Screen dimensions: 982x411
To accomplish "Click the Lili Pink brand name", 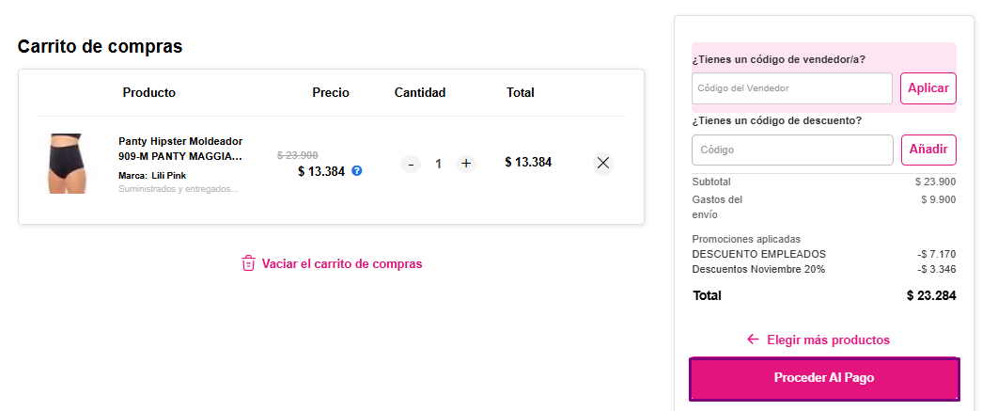I will [168, 176].
